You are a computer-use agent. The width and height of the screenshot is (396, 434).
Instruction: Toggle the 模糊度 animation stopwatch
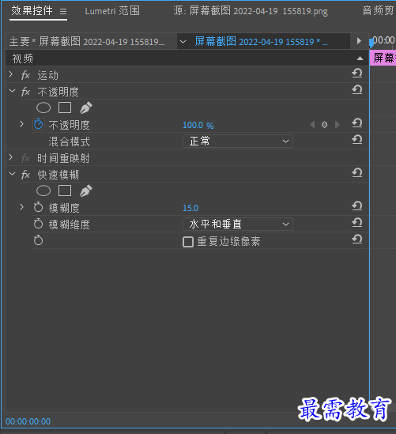(38, 207)
